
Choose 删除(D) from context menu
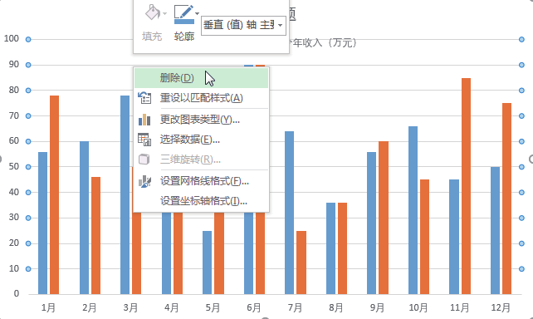pos(201,78)
